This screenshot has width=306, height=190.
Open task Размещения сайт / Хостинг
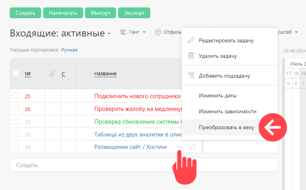(x=131, y=147)
